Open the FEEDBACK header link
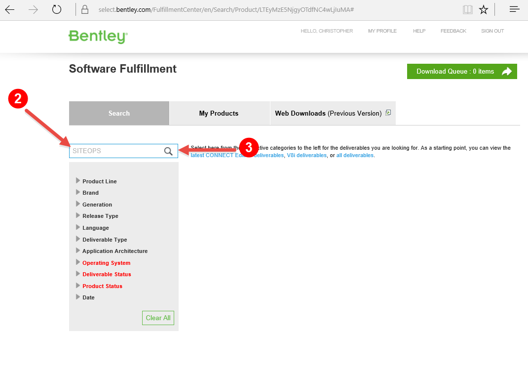The height and width of the screenshot is (376, 528). (x=453, y=31)
